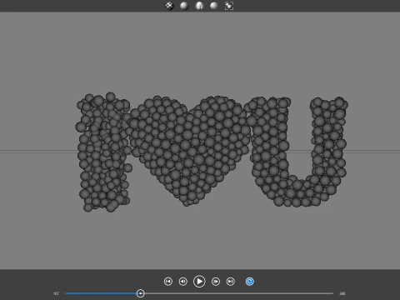Step back one frame

pyautogui.click(x=183, y=282)
